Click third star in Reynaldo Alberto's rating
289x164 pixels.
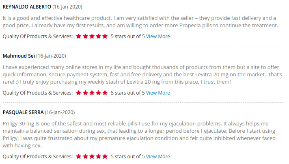[x=92, y=36]
